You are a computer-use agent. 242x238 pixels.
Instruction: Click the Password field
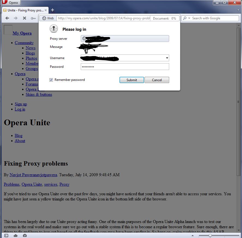tap(125, 66)
